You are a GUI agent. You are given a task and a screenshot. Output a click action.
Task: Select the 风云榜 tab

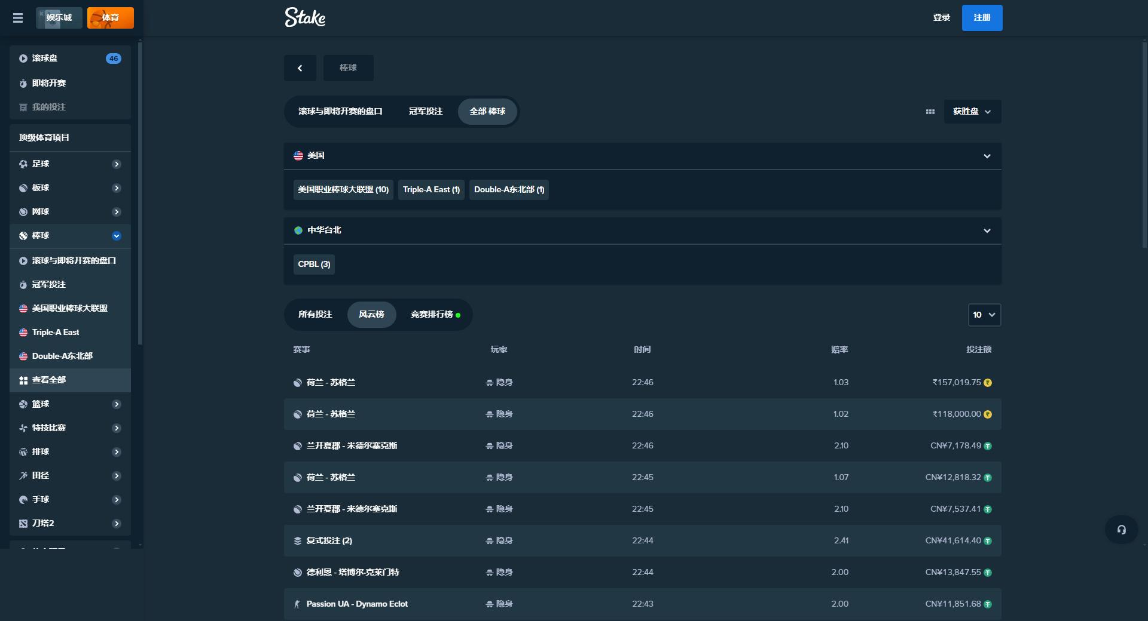[371, 315]
